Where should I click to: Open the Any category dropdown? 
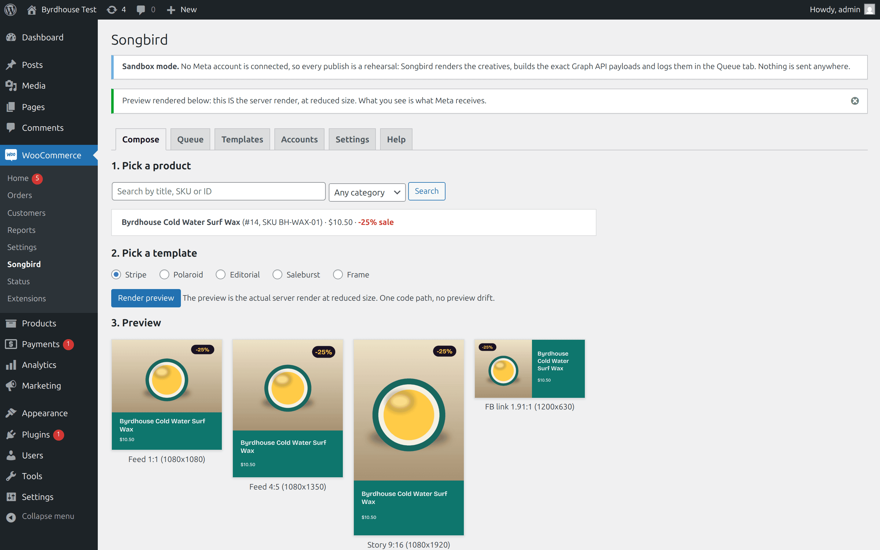[x=367, y=193]
